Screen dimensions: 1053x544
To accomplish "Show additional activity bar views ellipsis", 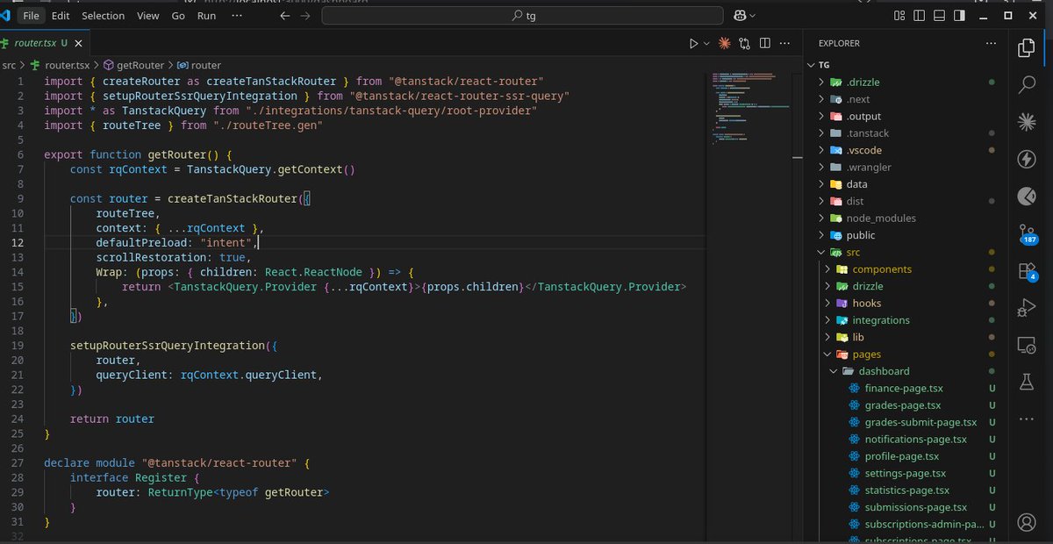I will click(1027, 419).
